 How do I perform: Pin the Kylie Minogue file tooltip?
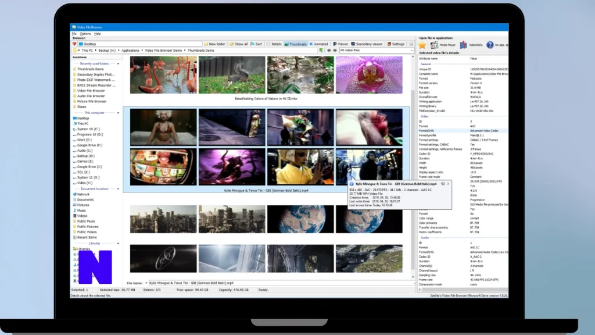443,184
